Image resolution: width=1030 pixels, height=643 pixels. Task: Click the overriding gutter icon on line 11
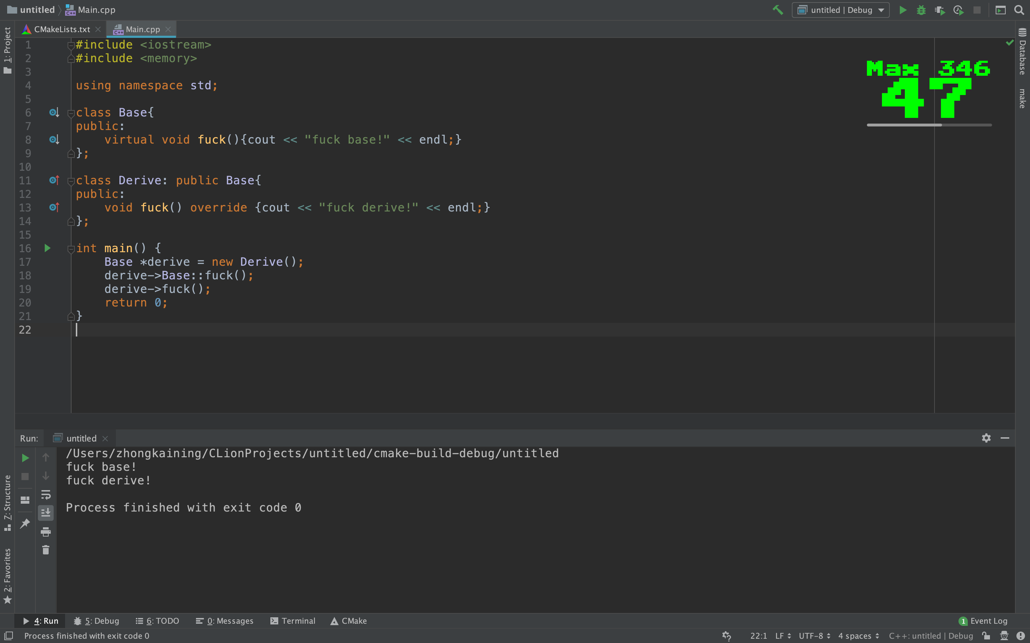pyautogui.click(x=54, y=180)
